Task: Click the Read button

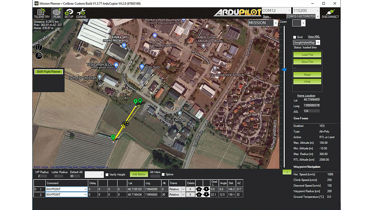Action: [x=307, y=75]
